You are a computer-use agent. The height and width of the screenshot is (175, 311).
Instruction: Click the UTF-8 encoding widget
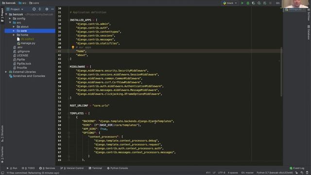coord(222,173)
